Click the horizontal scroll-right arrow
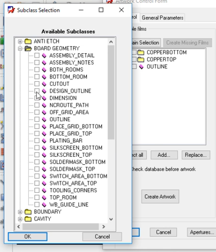This screenshot has height=252, width=216. coord(104,227)
